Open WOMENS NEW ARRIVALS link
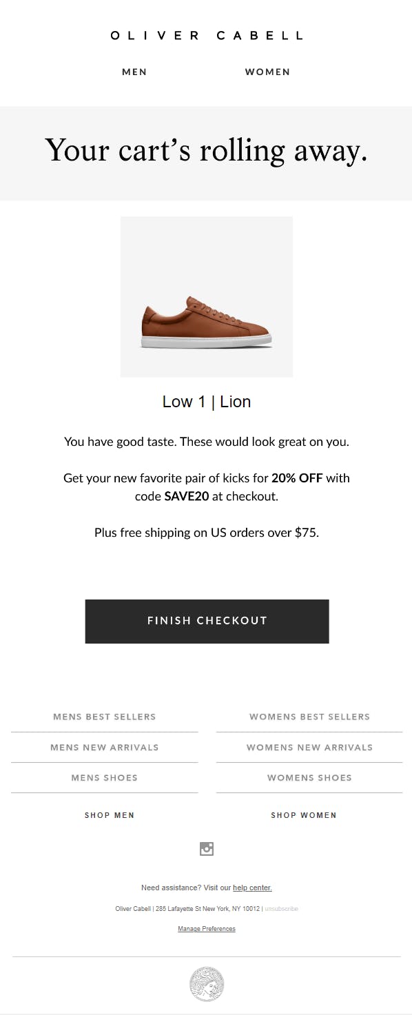This screenshot has width=412, height=1015. click(x=309, y=747)
